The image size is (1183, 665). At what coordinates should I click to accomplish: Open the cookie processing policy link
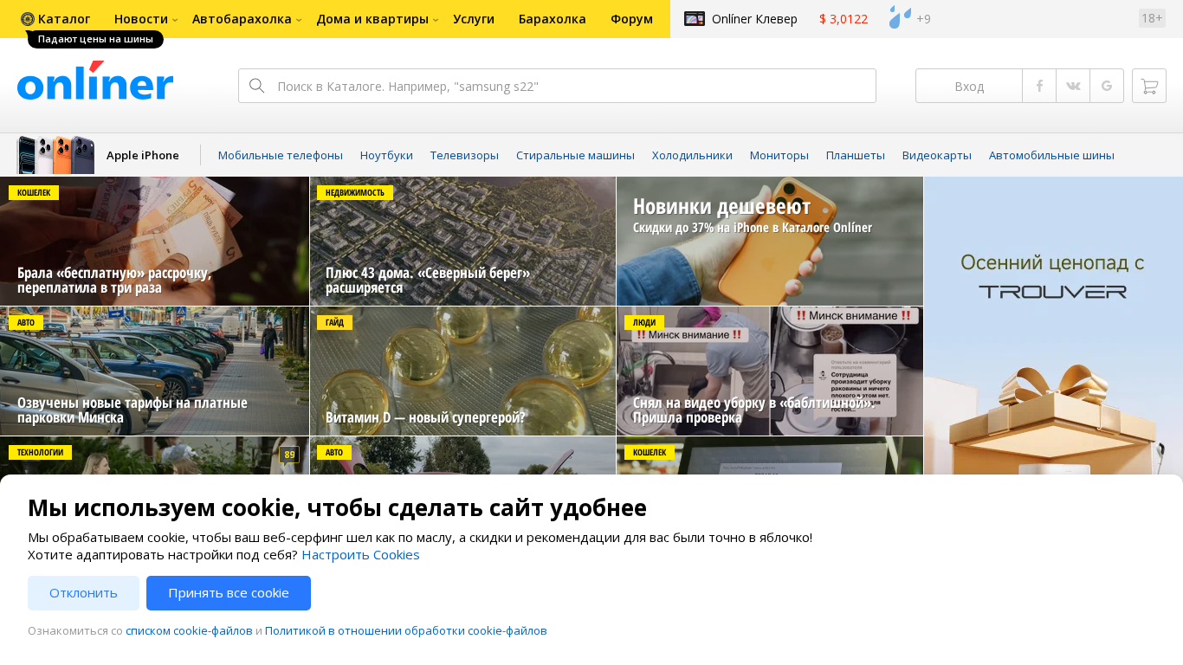pyautogui.click(x=406, y=630)
